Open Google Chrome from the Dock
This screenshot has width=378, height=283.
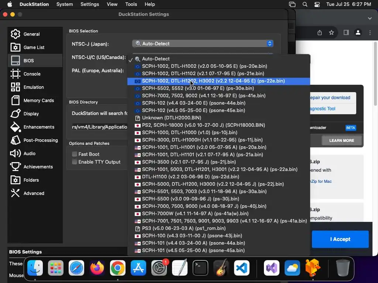(118, 268)
